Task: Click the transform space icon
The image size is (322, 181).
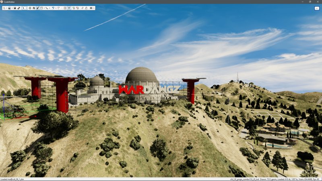Action: point(41,8)
